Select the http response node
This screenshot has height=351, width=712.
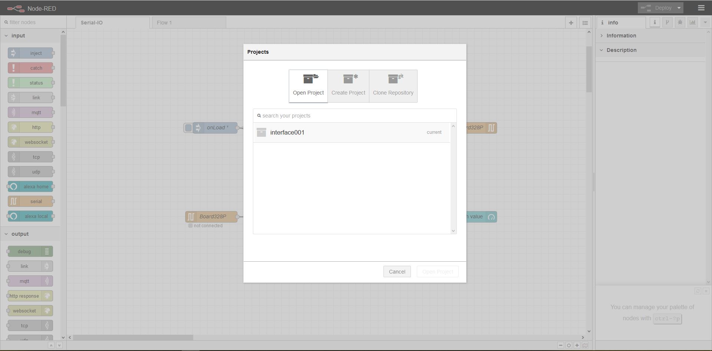coord(30,296)
